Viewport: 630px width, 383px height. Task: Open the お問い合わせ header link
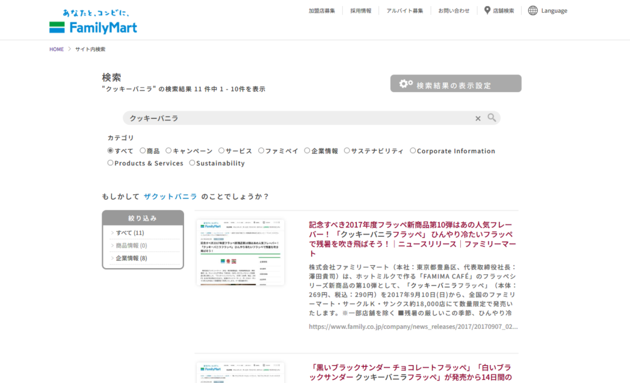click(x=453, y=11)
